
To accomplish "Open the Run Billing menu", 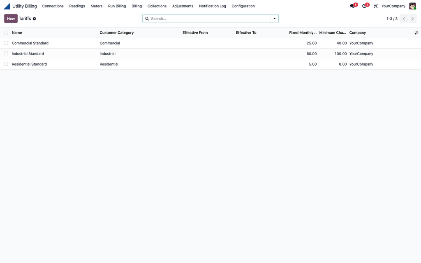I will (x=117, y=6).
